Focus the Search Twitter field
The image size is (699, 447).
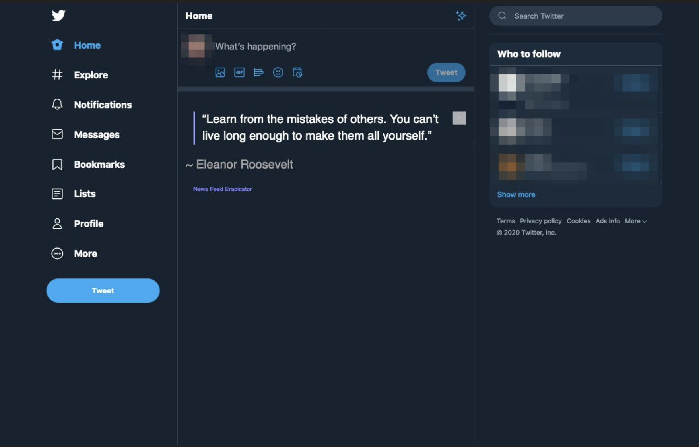tap(575, 16)
